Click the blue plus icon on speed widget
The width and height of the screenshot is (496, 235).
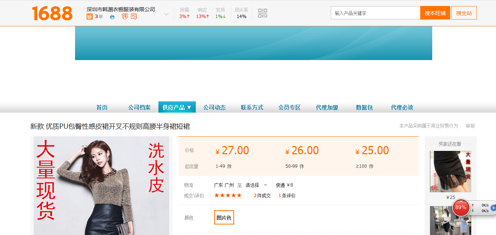coord(493,208)
